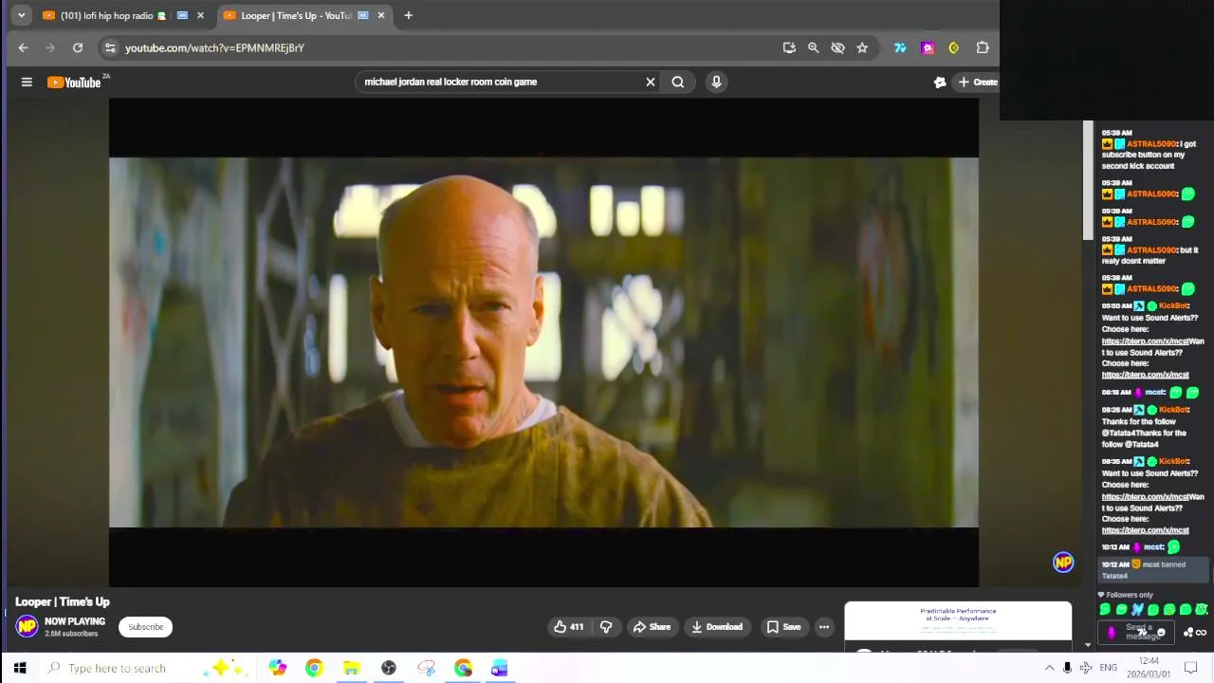
Task: Open the yellow coin extension icon
Action: [954, 47]
